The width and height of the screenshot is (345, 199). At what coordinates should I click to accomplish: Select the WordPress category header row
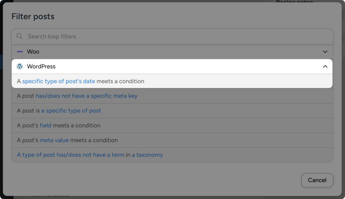[135, 66]
